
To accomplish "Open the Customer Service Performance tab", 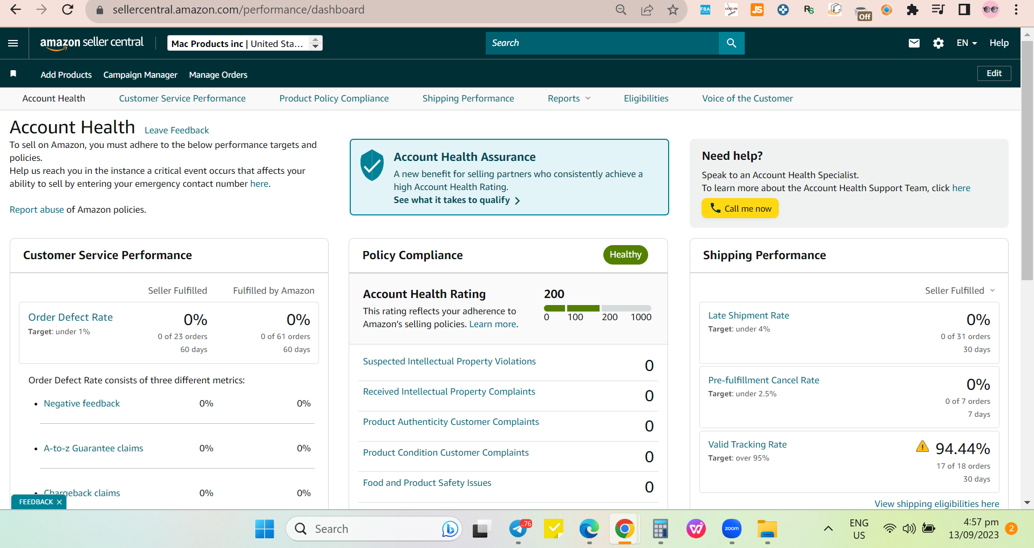I will [182, 98].
